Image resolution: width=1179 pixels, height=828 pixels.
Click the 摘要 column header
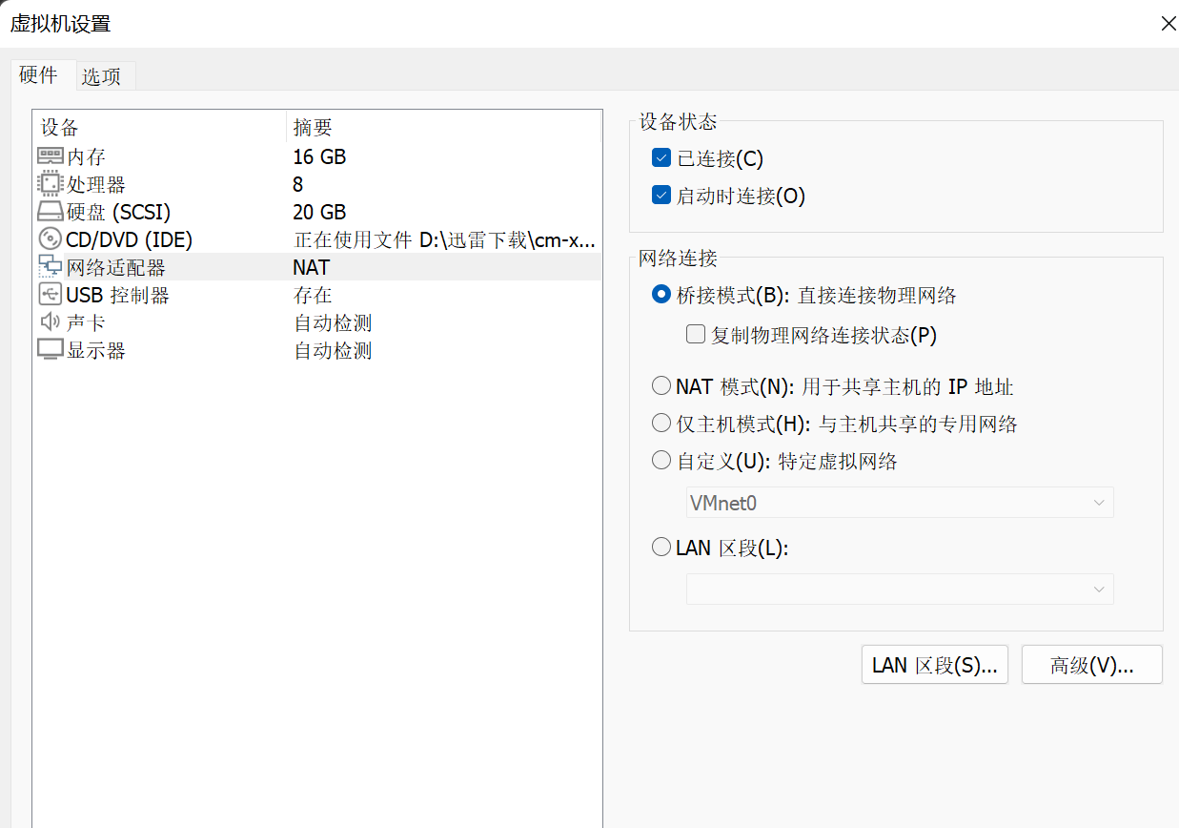(313, 128)
